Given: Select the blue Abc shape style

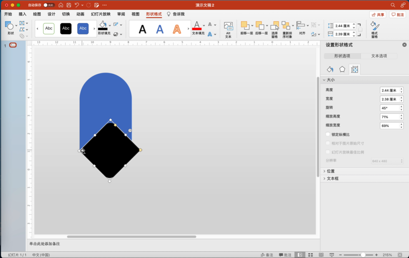Looking at the screenshot, I should pos(83,28).
